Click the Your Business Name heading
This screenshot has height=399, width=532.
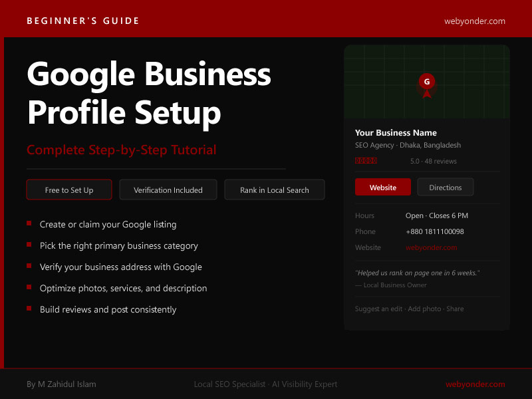pos(396,132)
